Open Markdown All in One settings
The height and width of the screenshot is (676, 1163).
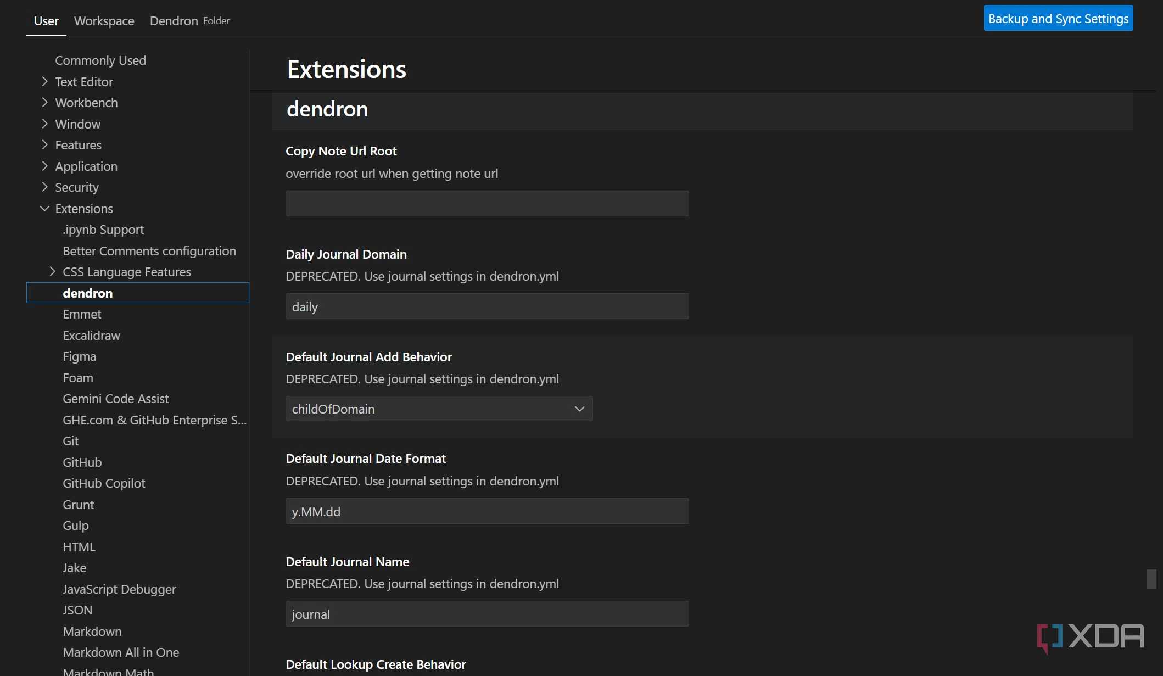pyautogui.click(x=121, y=652)
